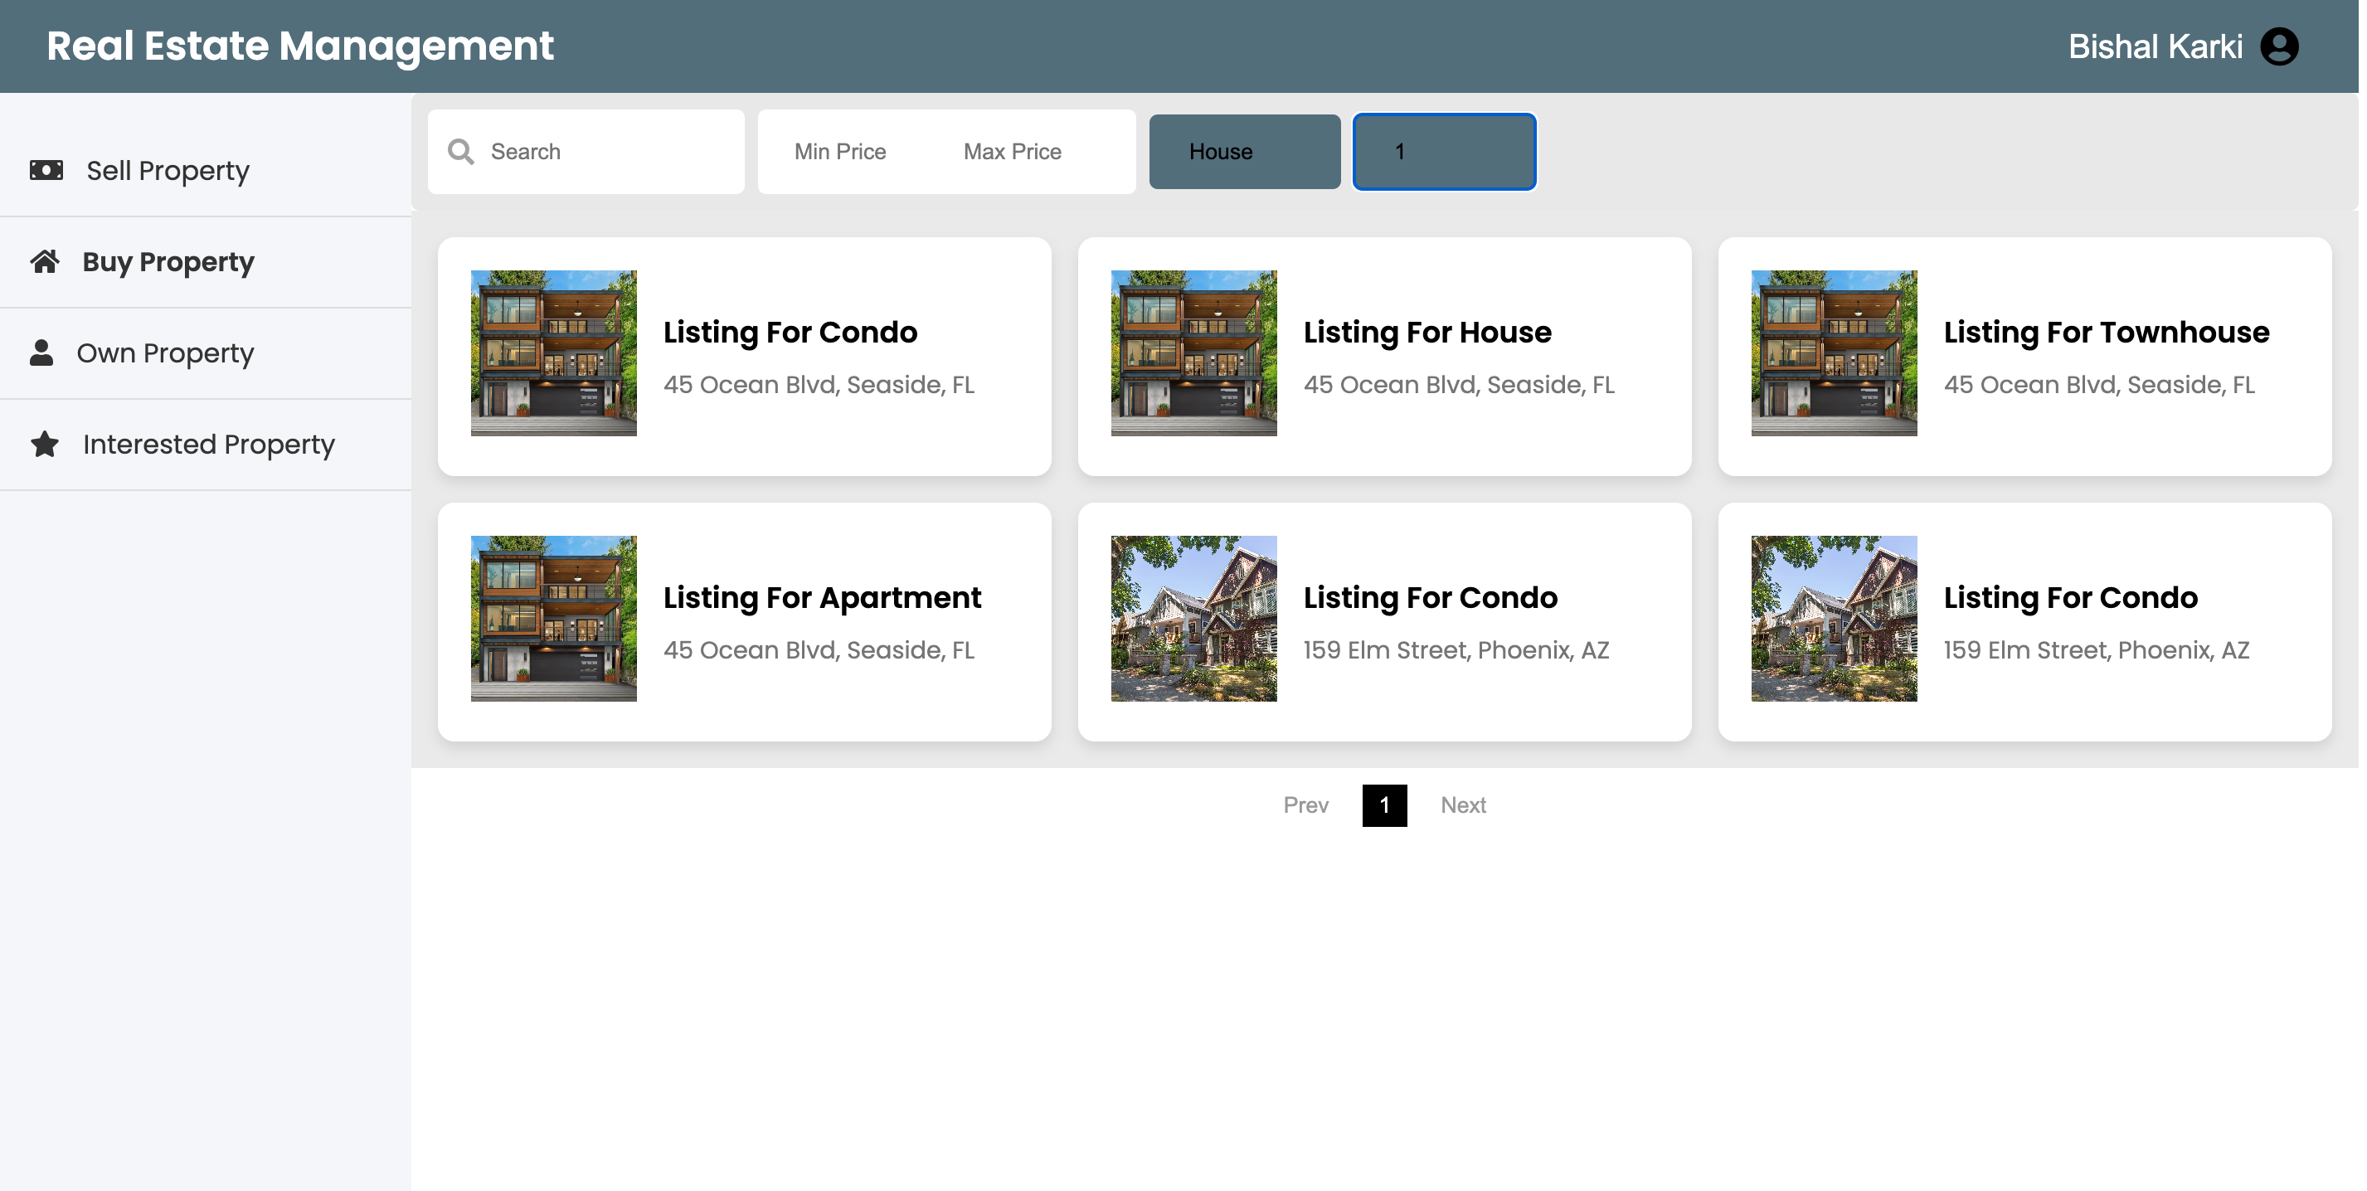Viewport: 2367px width, 1191px height.
Task: Click the Interested Property star icon
Action: 44,445
